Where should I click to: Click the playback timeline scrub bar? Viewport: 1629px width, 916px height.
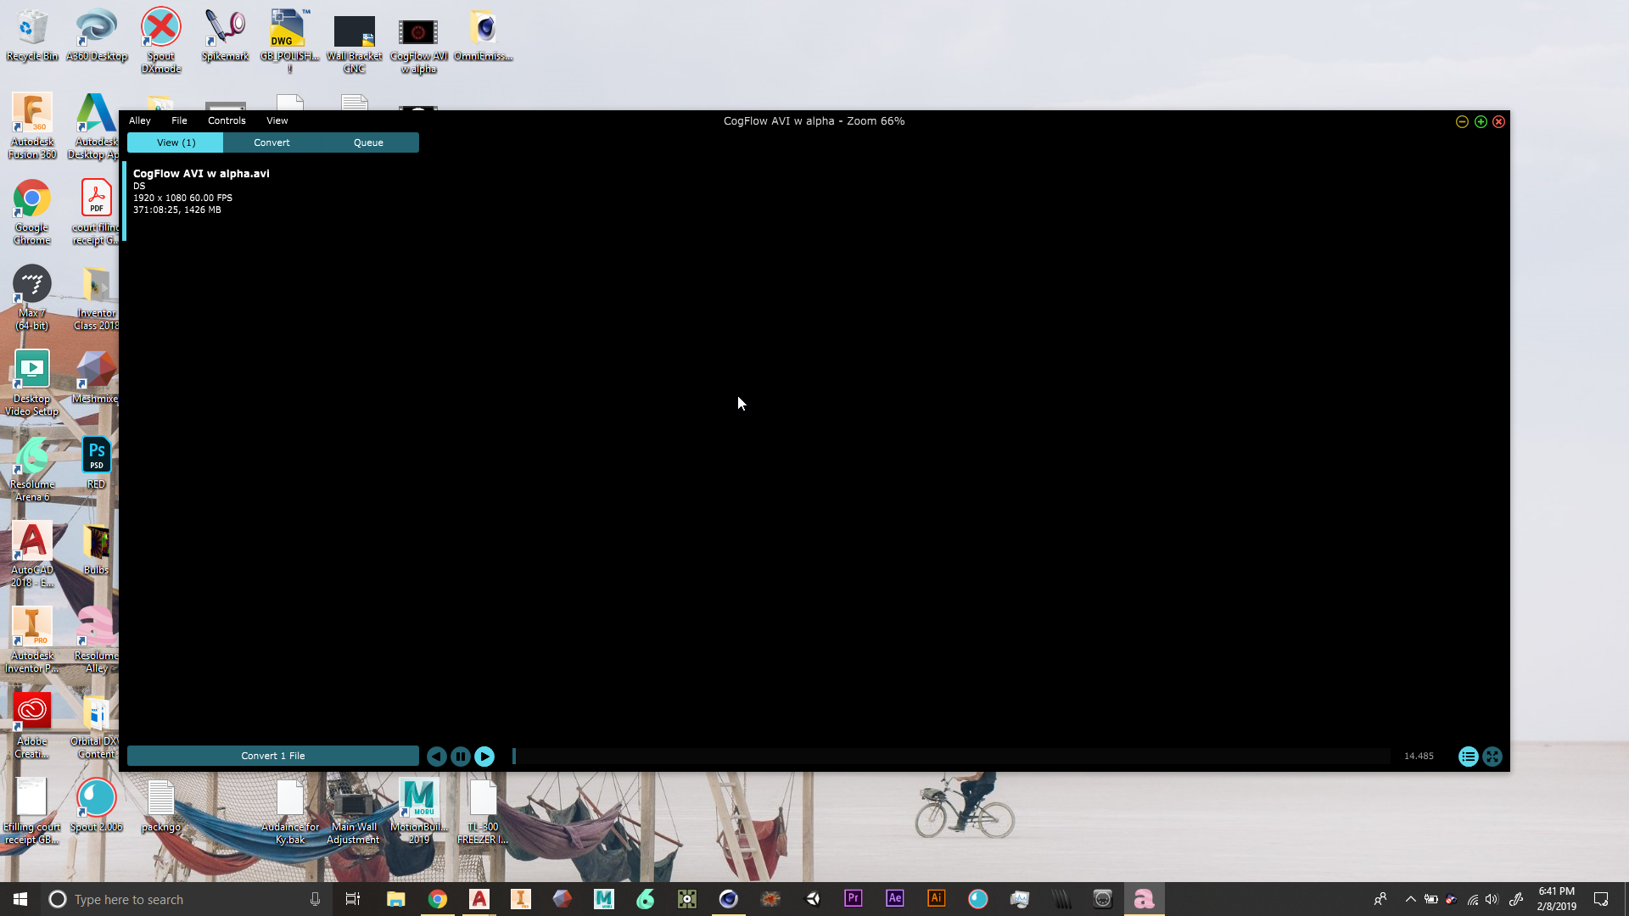tap(950, 756)
